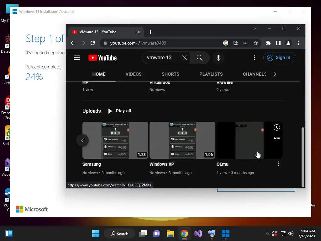The height and width of the screenshot is (241, 321).
Task: Open Windows Start menu
Action: coord(96,233)
